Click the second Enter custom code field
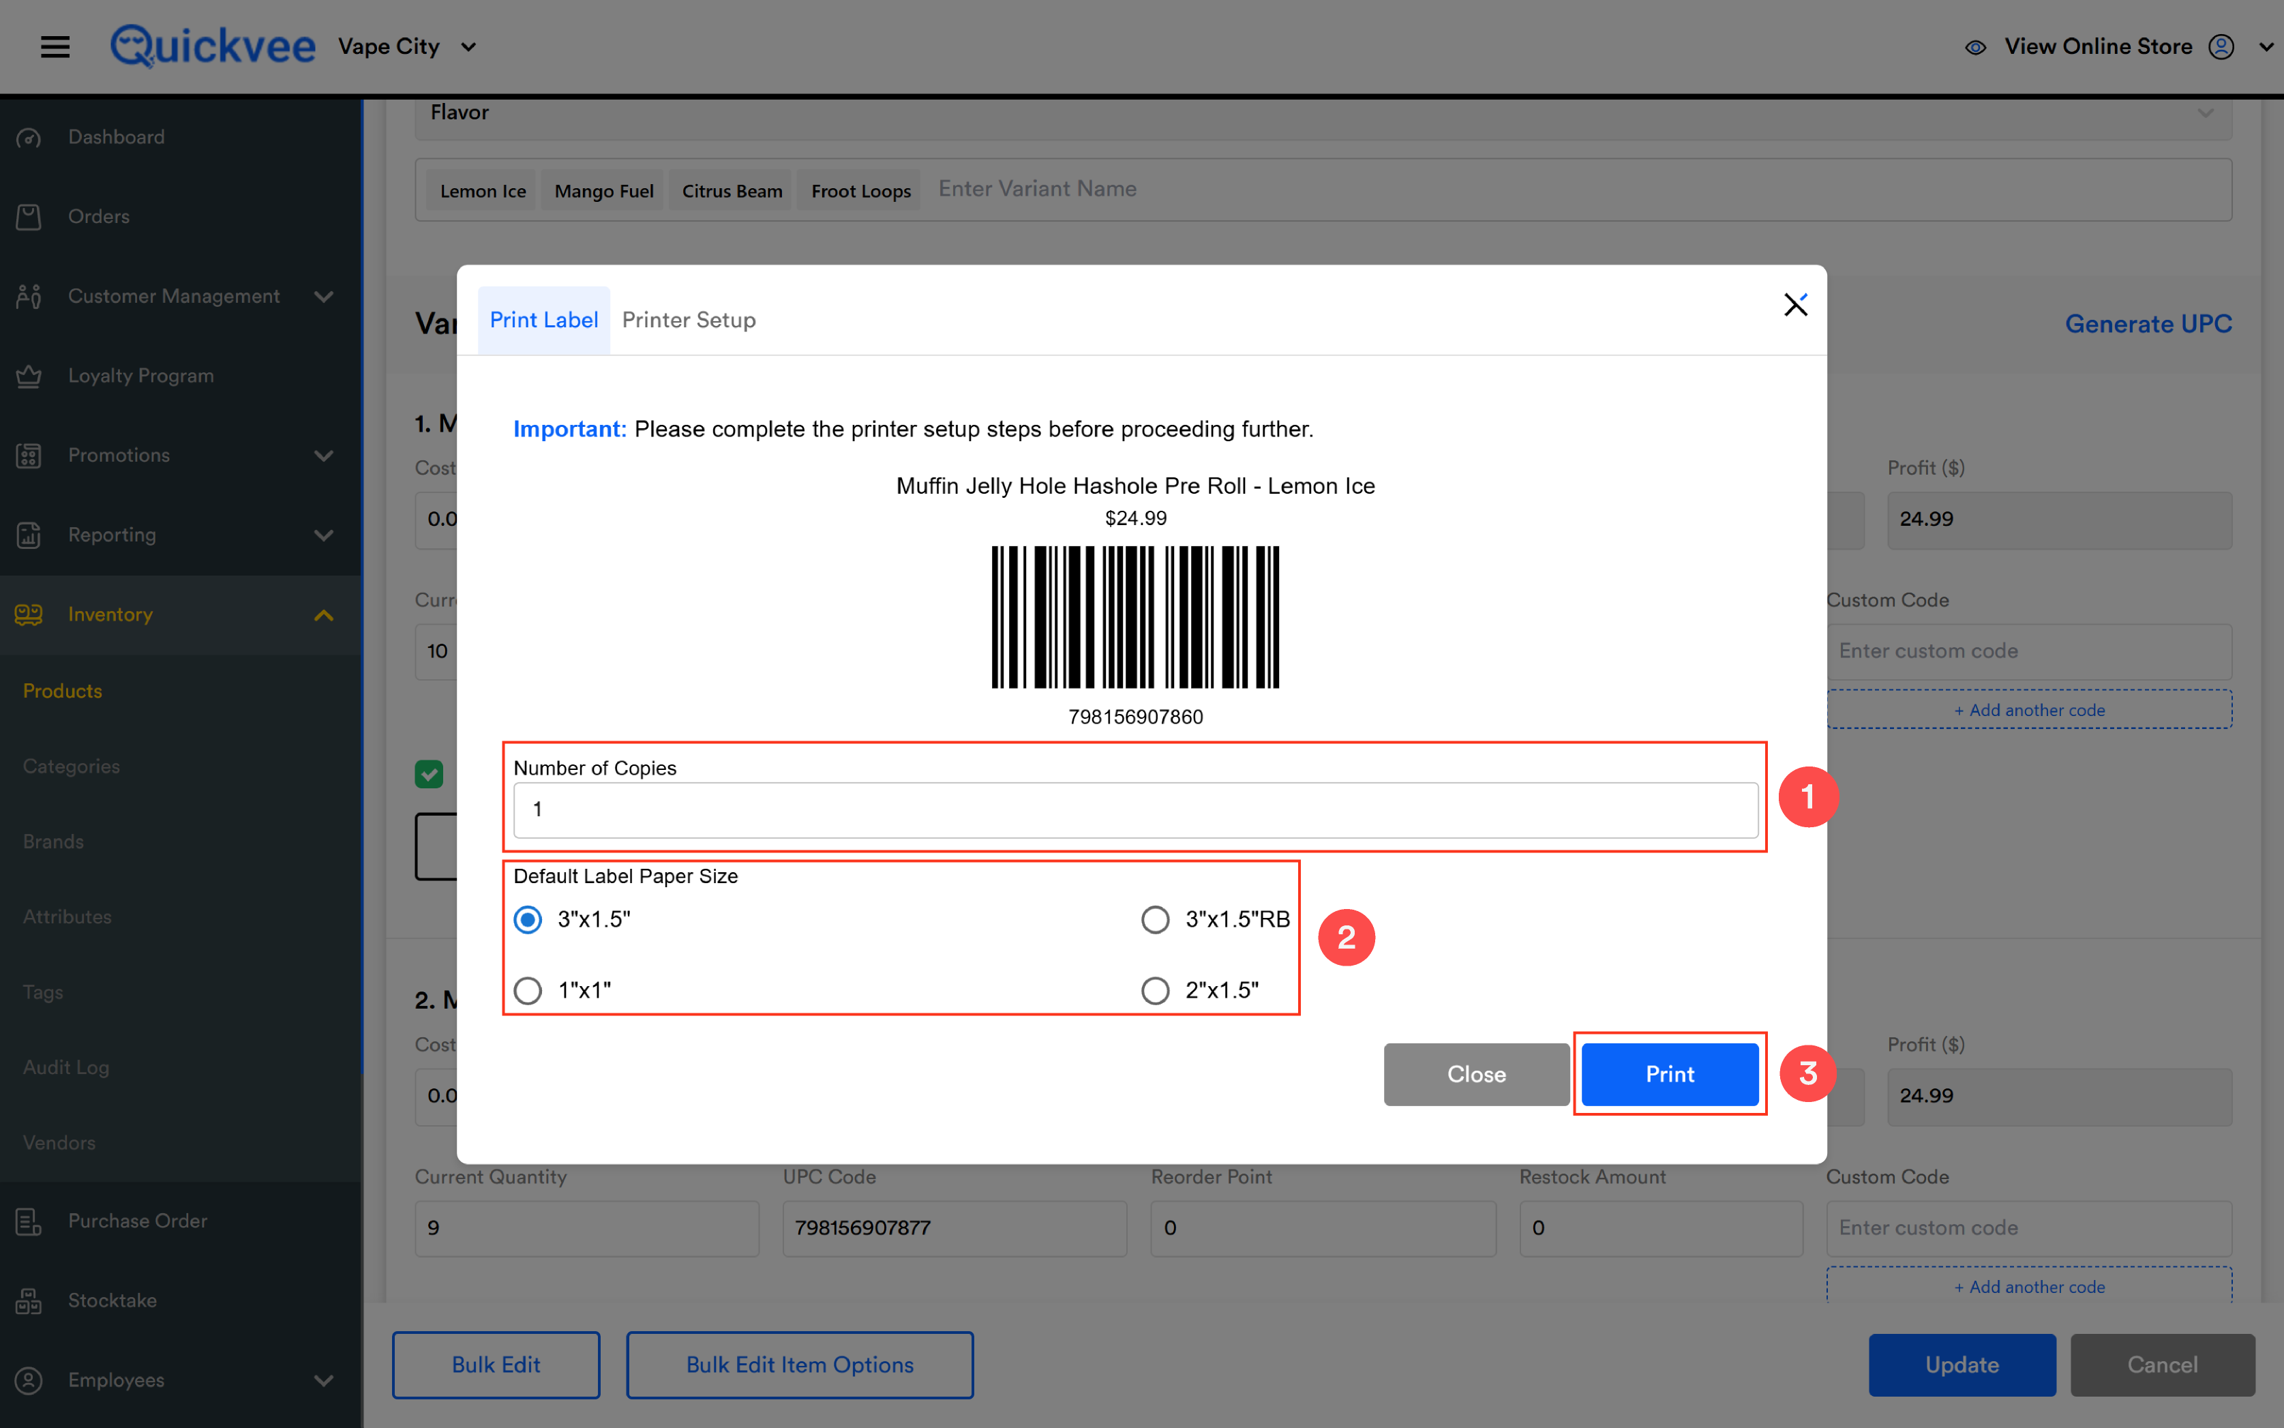Screen dimensions: 2284x1428 (x=2029, y=1228)
